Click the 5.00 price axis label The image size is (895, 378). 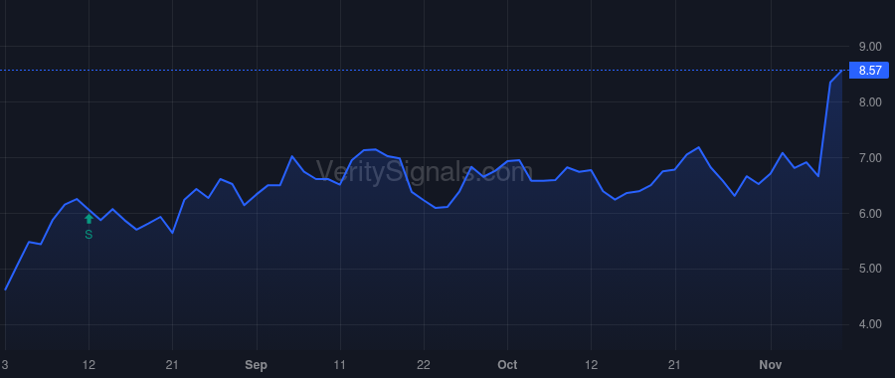click(870, 269)
